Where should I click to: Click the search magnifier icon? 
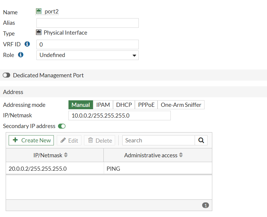[x=201, y=140]
